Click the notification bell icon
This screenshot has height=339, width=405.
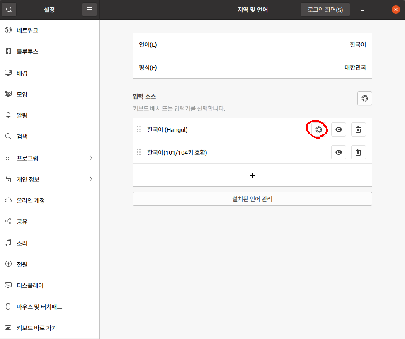click(8, 115)
